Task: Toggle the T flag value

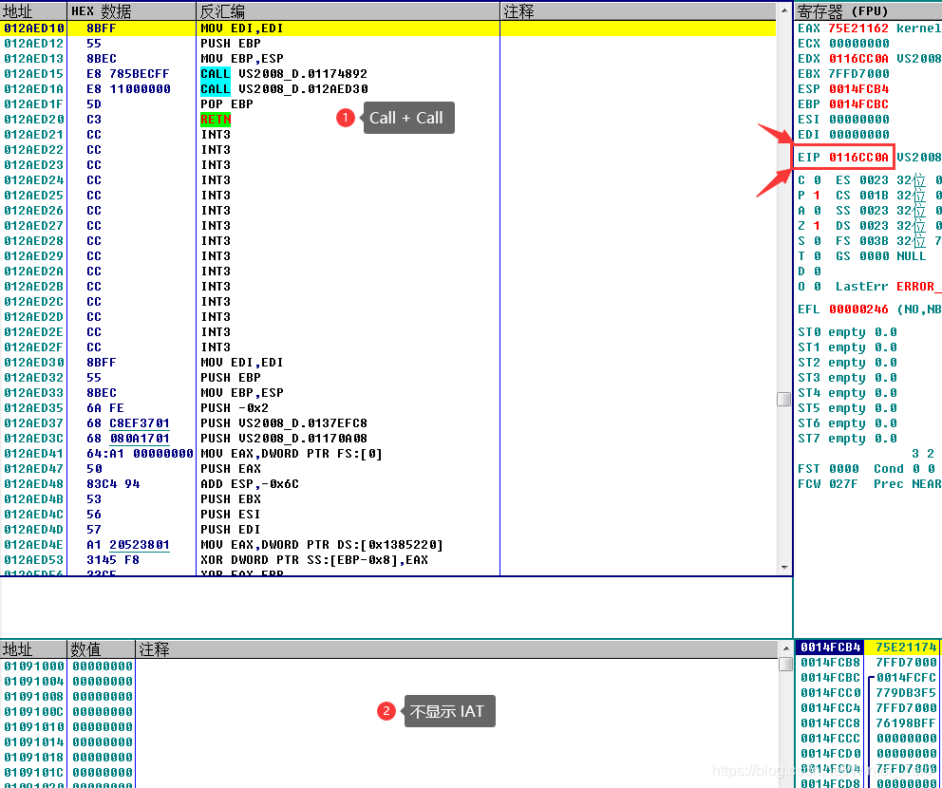Action: pyautogui.click(x=817, y=255)
